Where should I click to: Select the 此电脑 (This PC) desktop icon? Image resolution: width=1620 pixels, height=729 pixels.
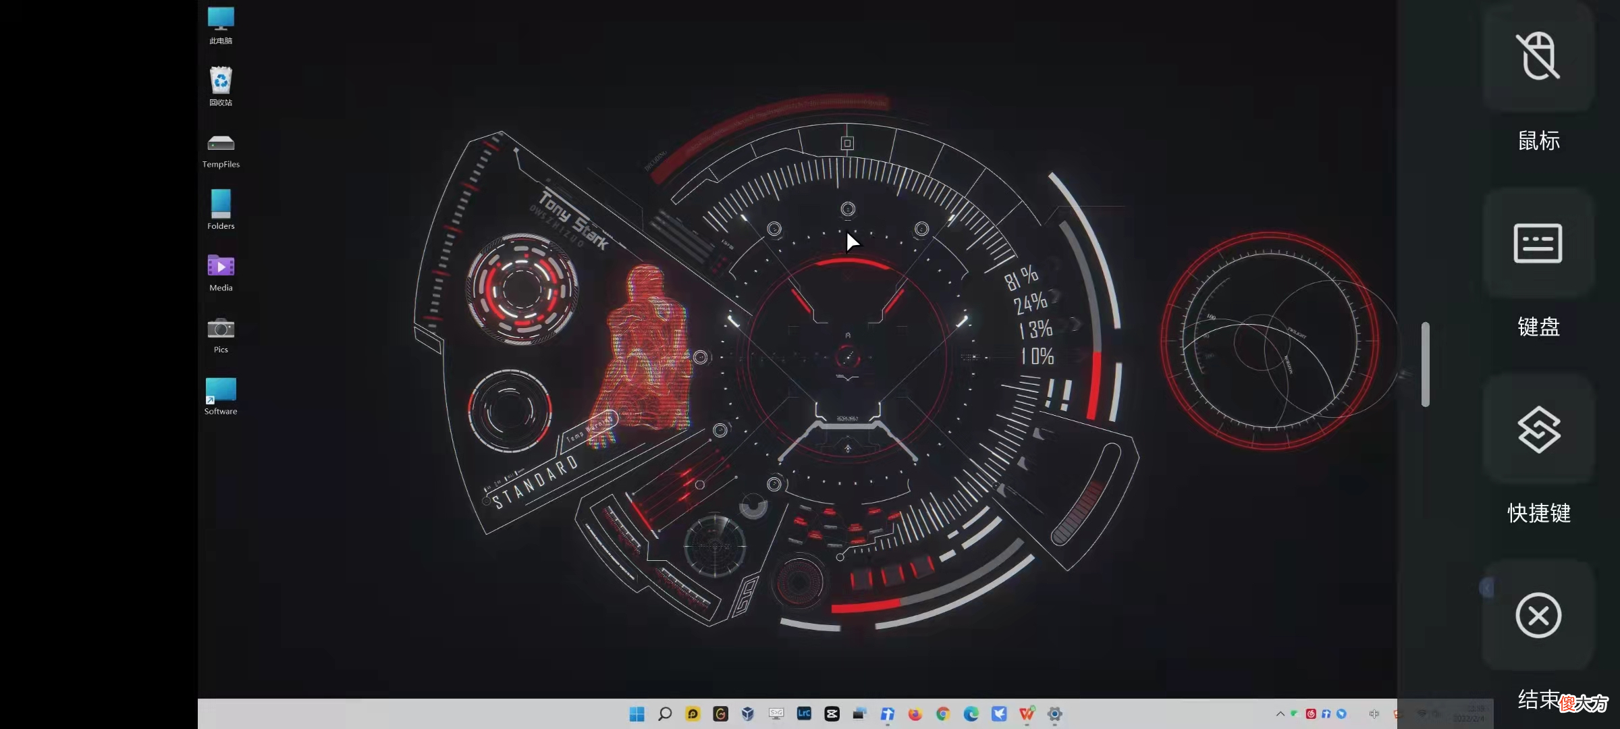click(221, 26)
